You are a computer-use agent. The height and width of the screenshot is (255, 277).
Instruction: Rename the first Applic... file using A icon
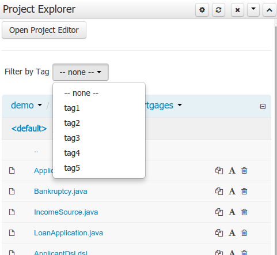[232, 171]
